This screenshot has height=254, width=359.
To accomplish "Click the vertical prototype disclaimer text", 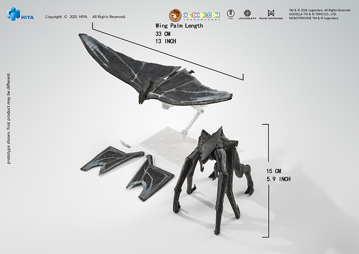I will point(9,118).
